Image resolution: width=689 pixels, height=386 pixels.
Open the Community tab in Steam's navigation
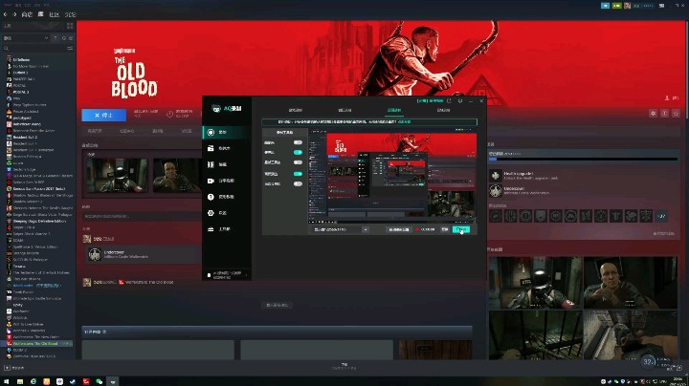click(54, 14)
